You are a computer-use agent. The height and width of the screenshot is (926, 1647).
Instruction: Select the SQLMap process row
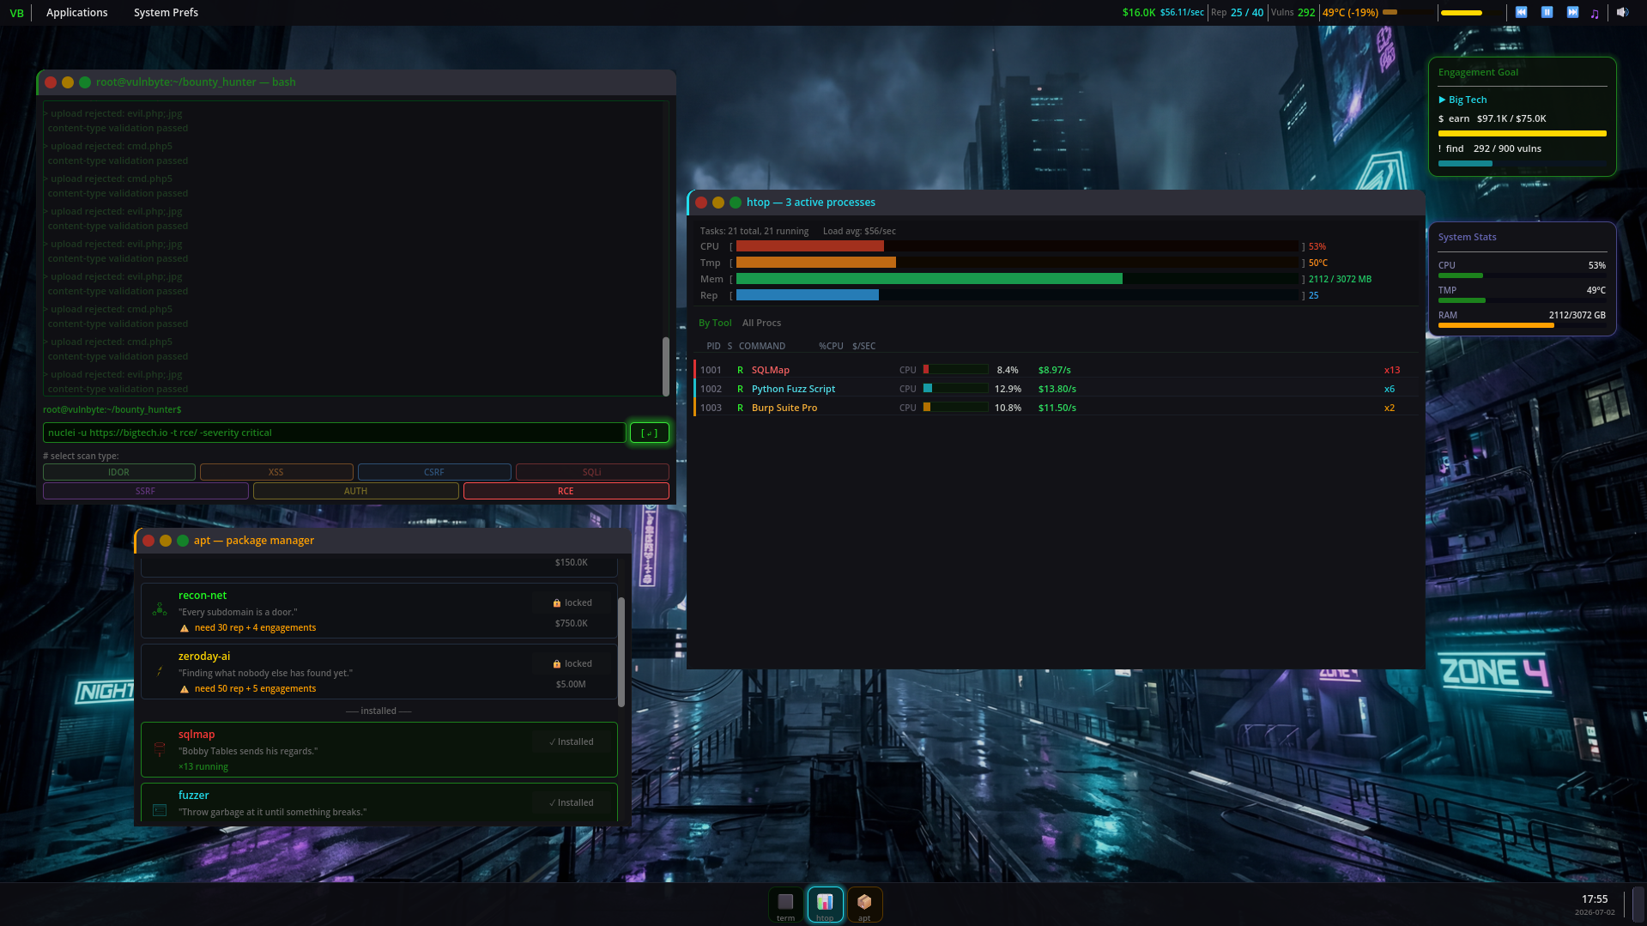[x=1055, y=370]
